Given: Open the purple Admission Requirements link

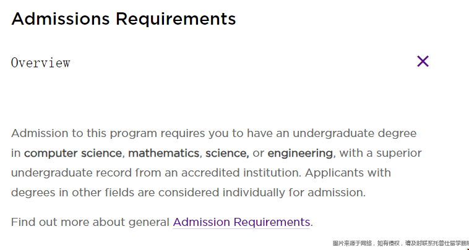Looking at the screenshot, I should tap(241, 222).
